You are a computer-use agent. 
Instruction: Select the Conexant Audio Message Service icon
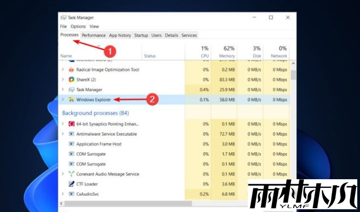point(72,174)
